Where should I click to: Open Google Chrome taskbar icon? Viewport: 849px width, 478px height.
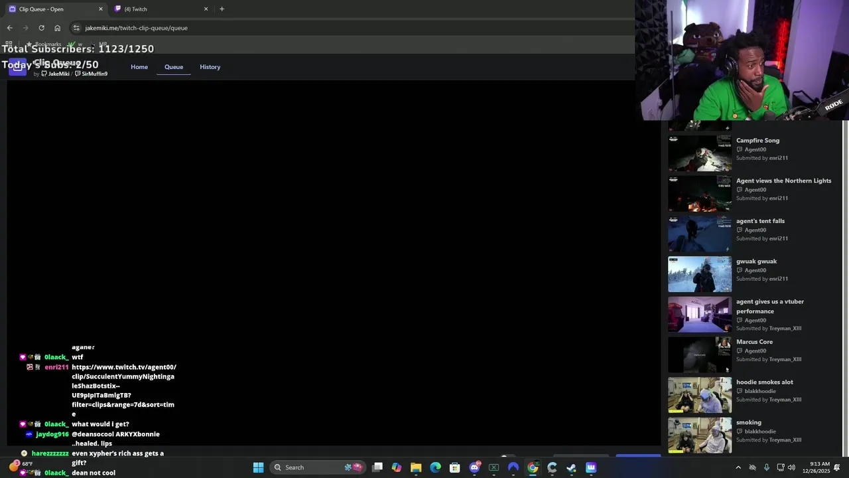(x=533, y=467)
